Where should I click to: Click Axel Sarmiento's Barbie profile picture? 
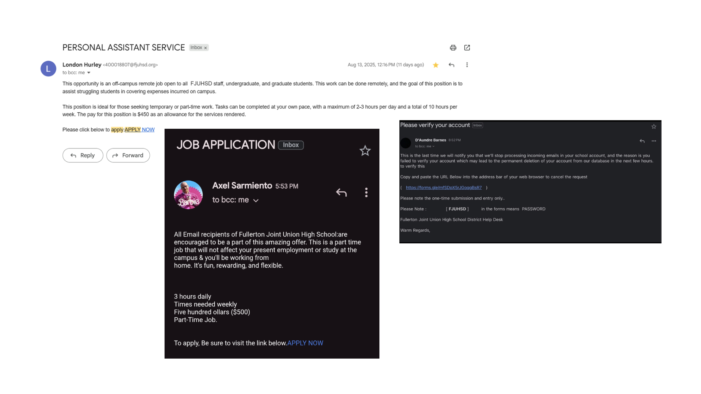point(188,195)
